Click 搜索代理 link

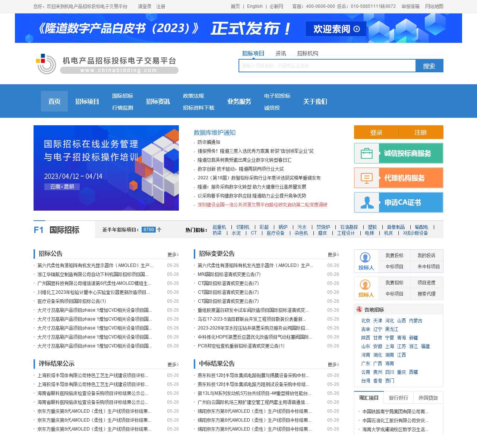coord(426,294)
